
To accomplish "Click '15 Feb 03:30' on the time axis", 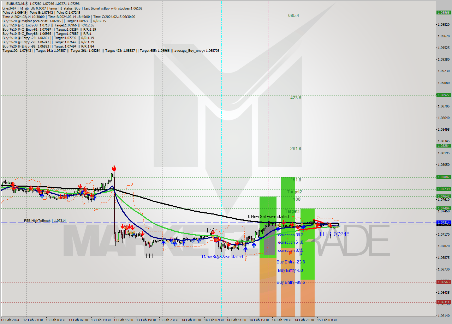I will click(327, 320).
